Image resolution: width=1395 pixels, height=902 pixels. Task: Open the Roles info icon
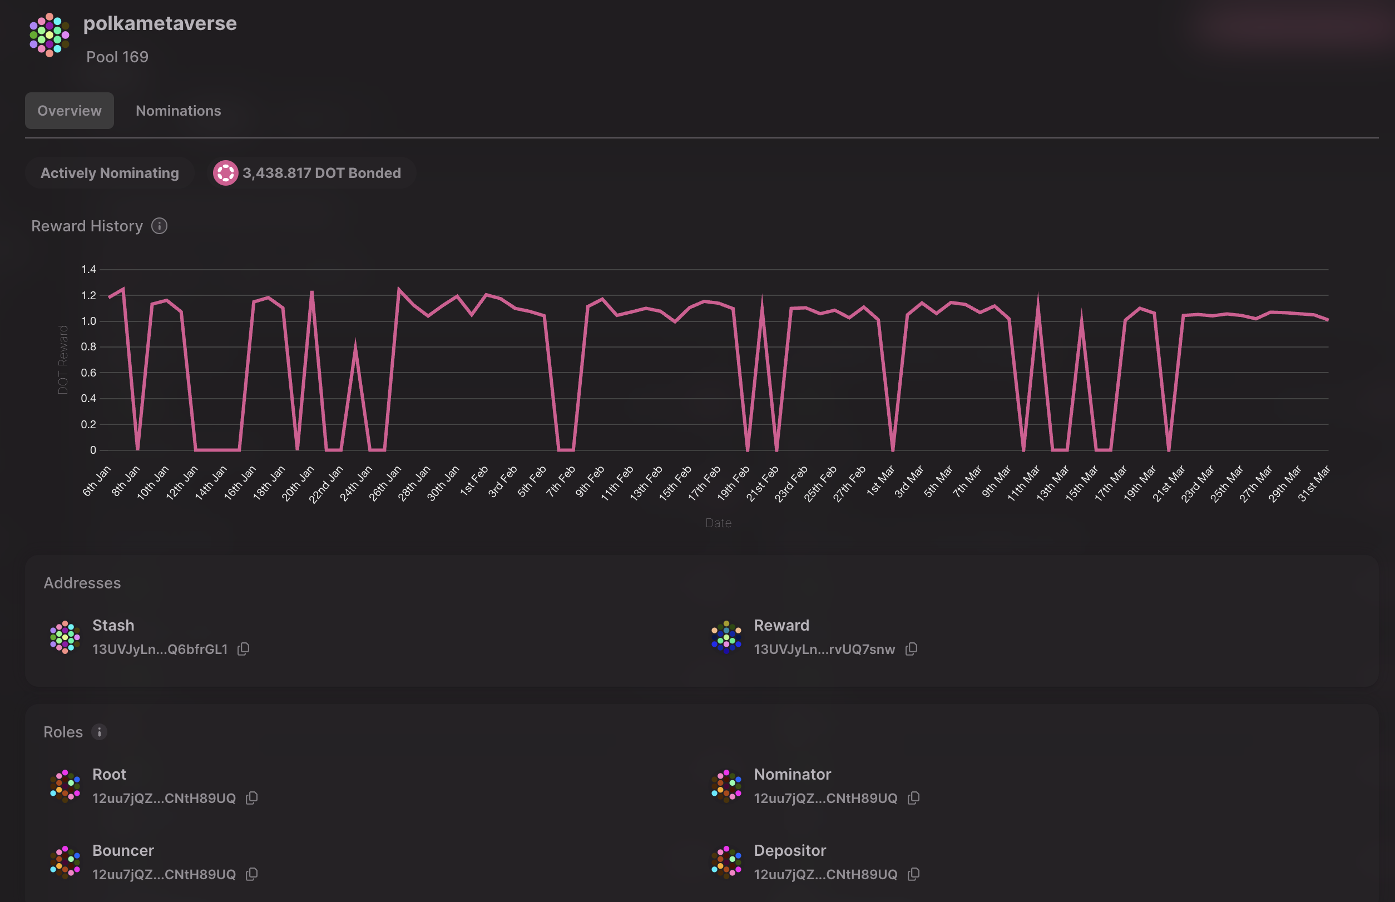tap(99, 732)
